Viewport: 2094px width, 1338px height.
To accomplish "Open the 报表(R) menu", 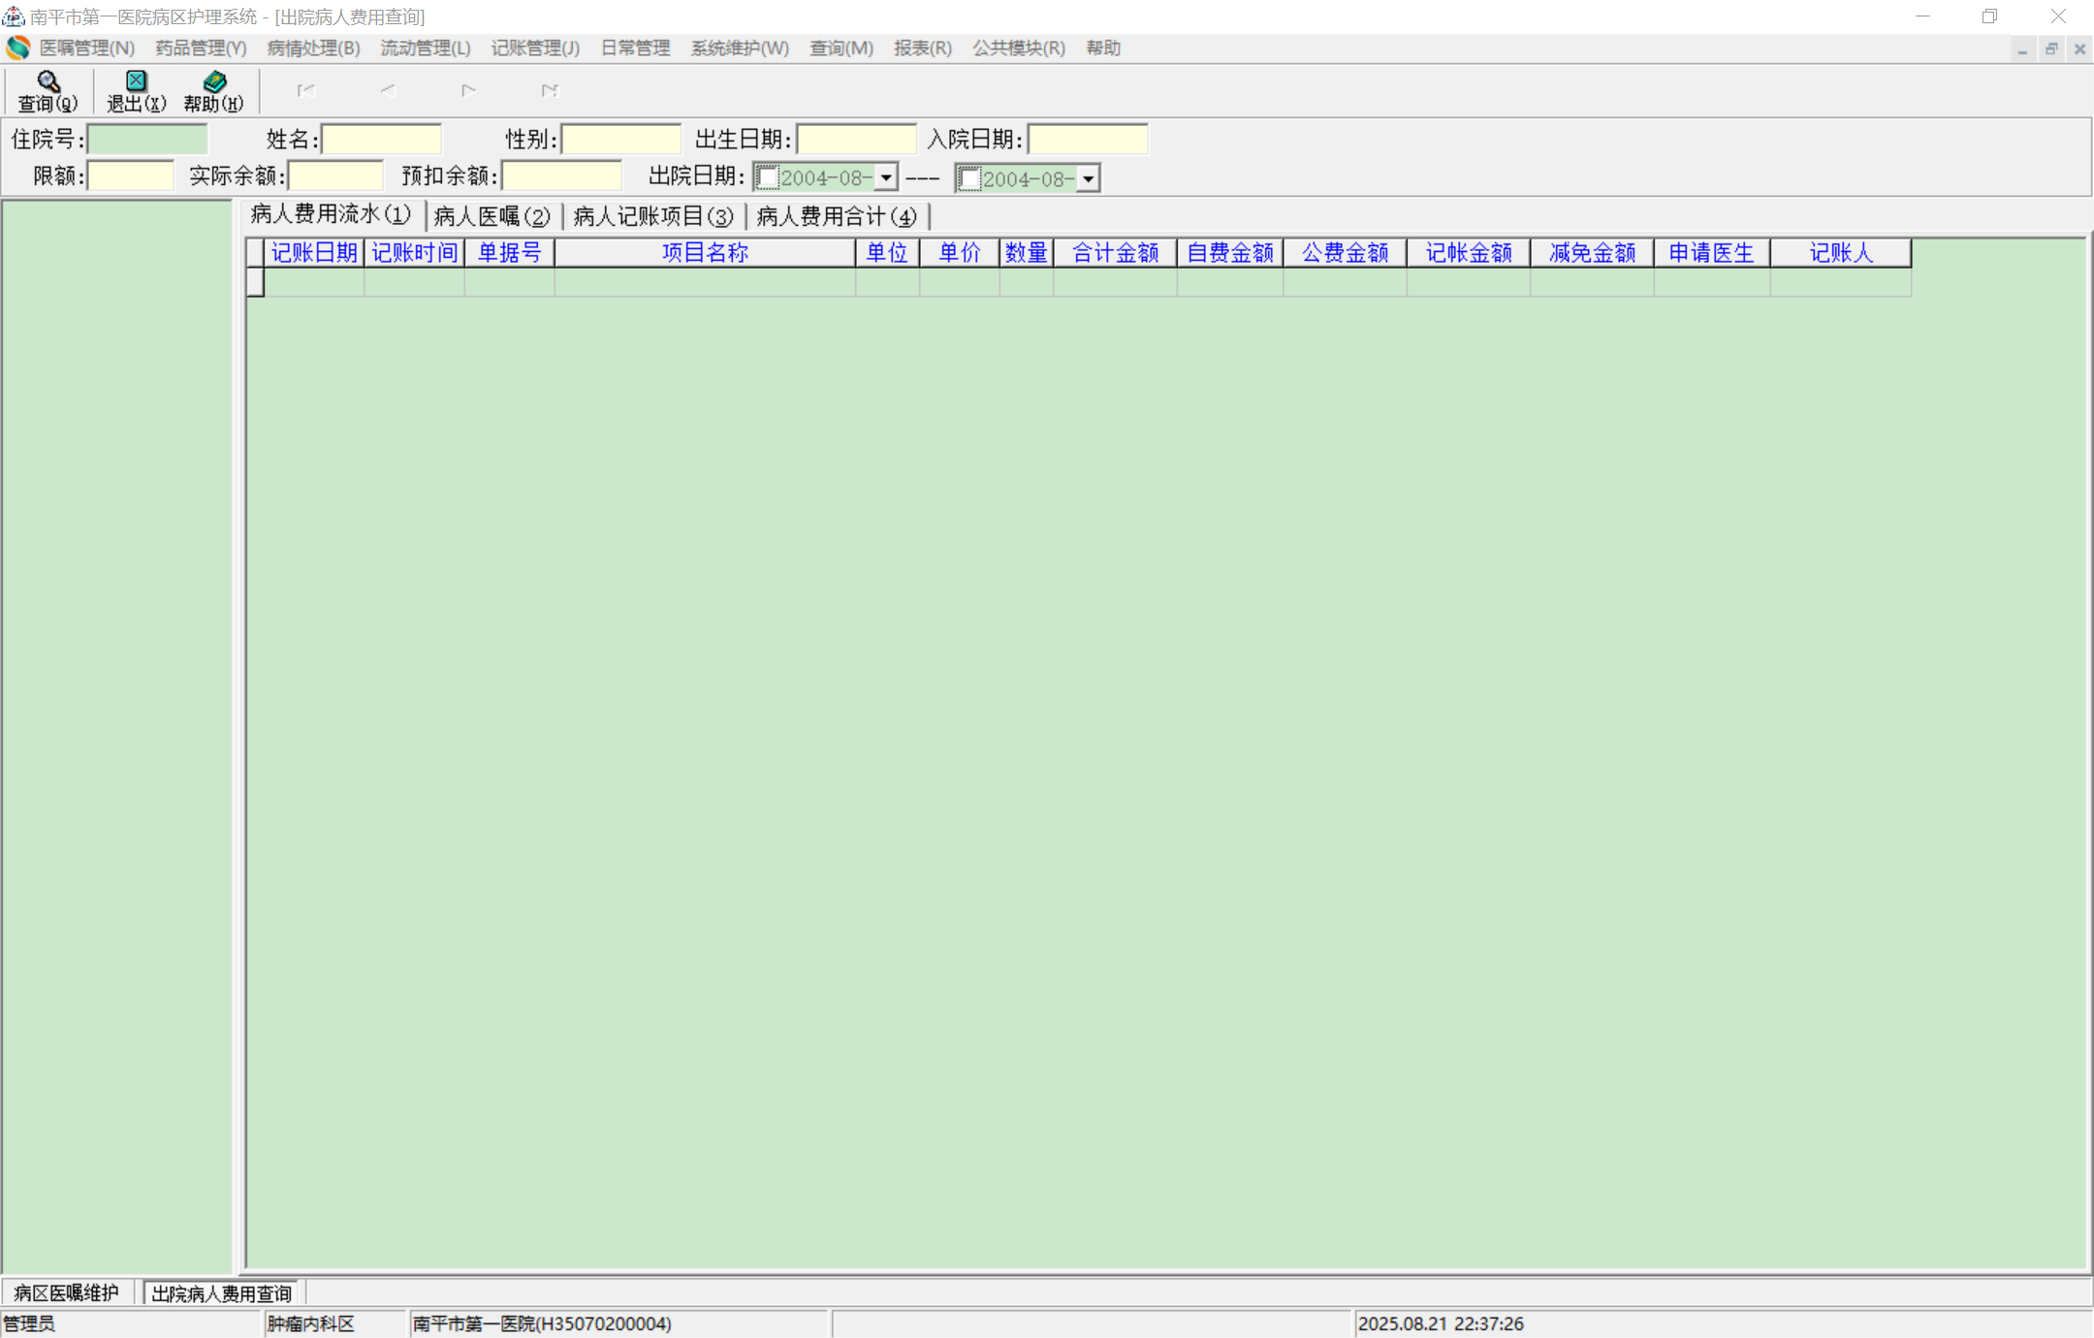I will click(x=922, y=48).
